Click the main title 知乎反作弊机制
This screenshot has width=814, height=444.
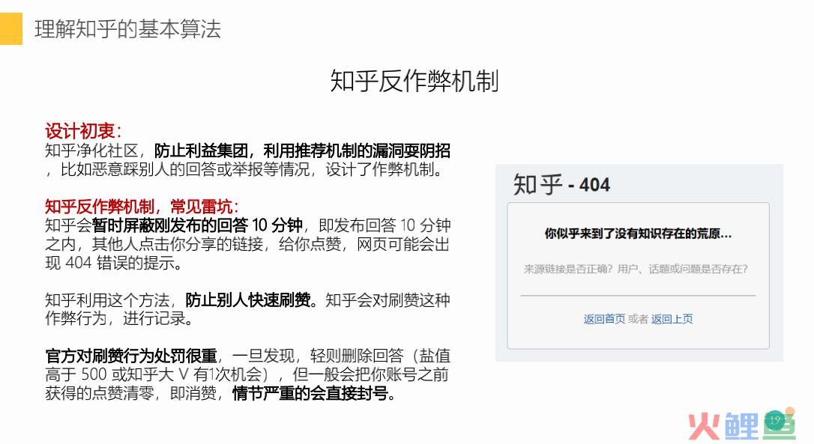tap(414, 81)
